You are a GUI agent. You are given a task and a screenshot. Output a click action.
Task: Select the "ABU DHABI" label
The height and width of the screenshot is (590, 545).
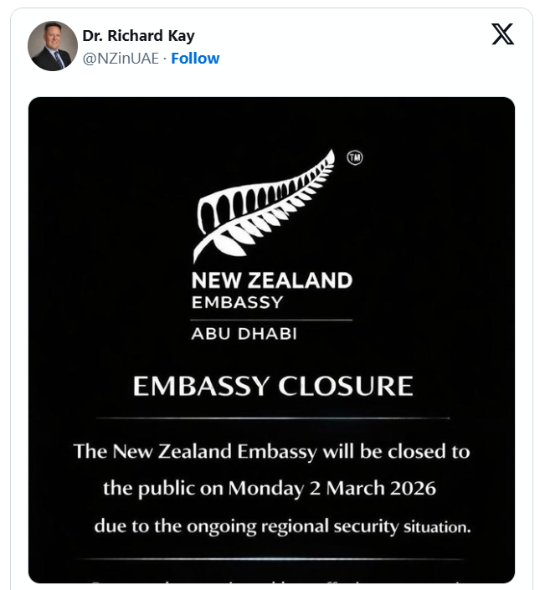click(244, 334)
